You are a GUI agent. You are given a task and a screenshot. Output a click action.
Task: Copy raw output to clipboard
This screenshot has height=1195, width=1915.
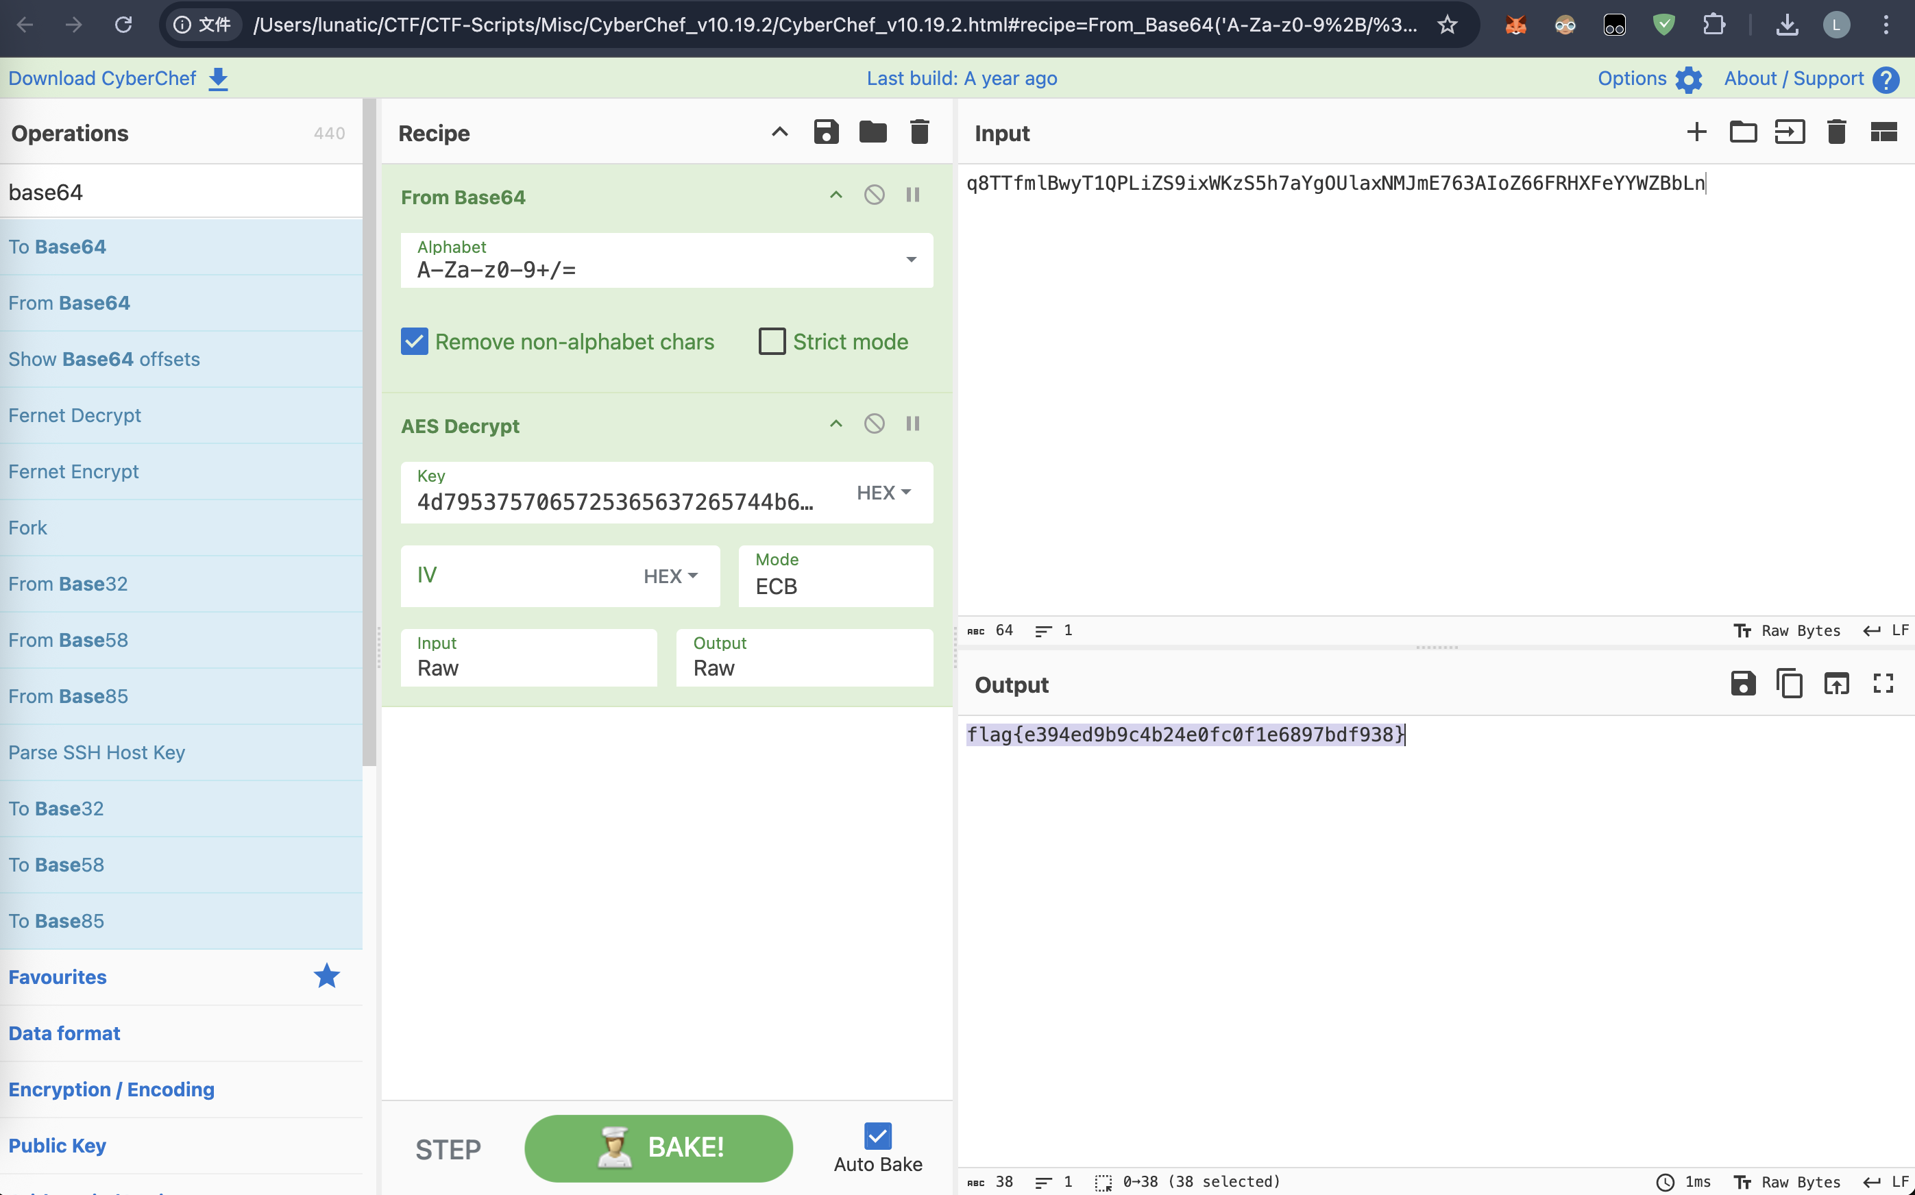1790,683
